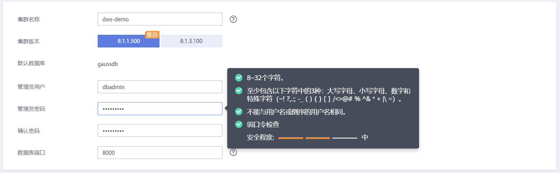Click the 中 strength level indicator
Image resolution: width=560 pixels, height=173 pixels.
(x=365, y=138)
